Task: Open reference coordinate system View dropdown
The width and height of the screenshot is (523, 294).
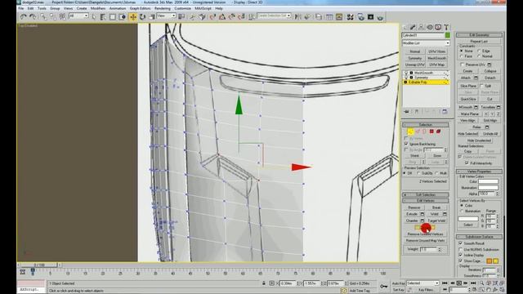Action: tap(166, 16)
